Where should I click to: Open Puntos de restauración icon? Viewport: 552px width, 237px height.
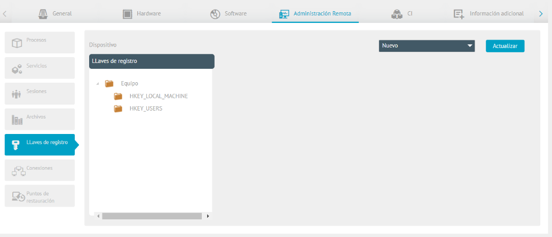coord(18,197)
